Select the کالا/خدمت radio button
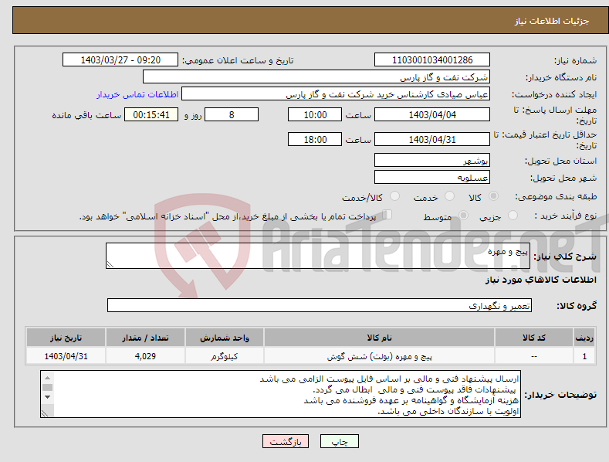The height and width of the screenshot is (462, 609). pyautogui.click(x=394, y=196)
